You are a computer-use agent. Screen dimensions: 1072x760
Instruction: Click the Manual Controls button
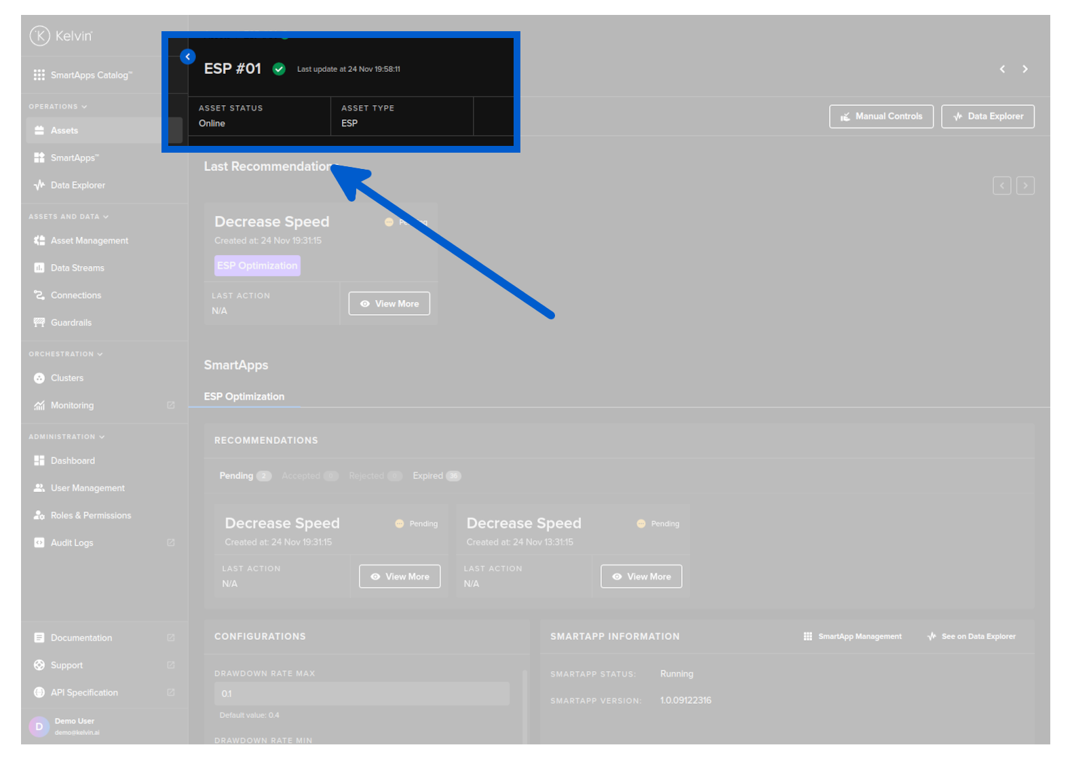881,117
